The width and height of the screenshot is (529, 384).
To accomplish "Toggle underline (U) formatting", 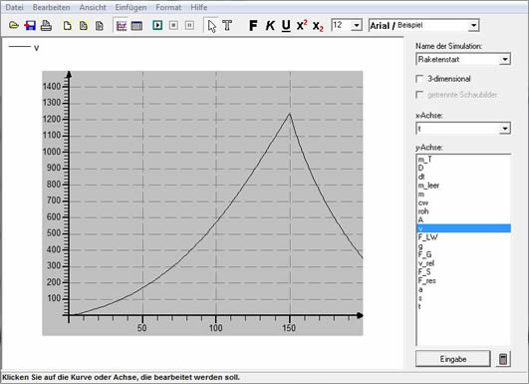I will [286, 26].
